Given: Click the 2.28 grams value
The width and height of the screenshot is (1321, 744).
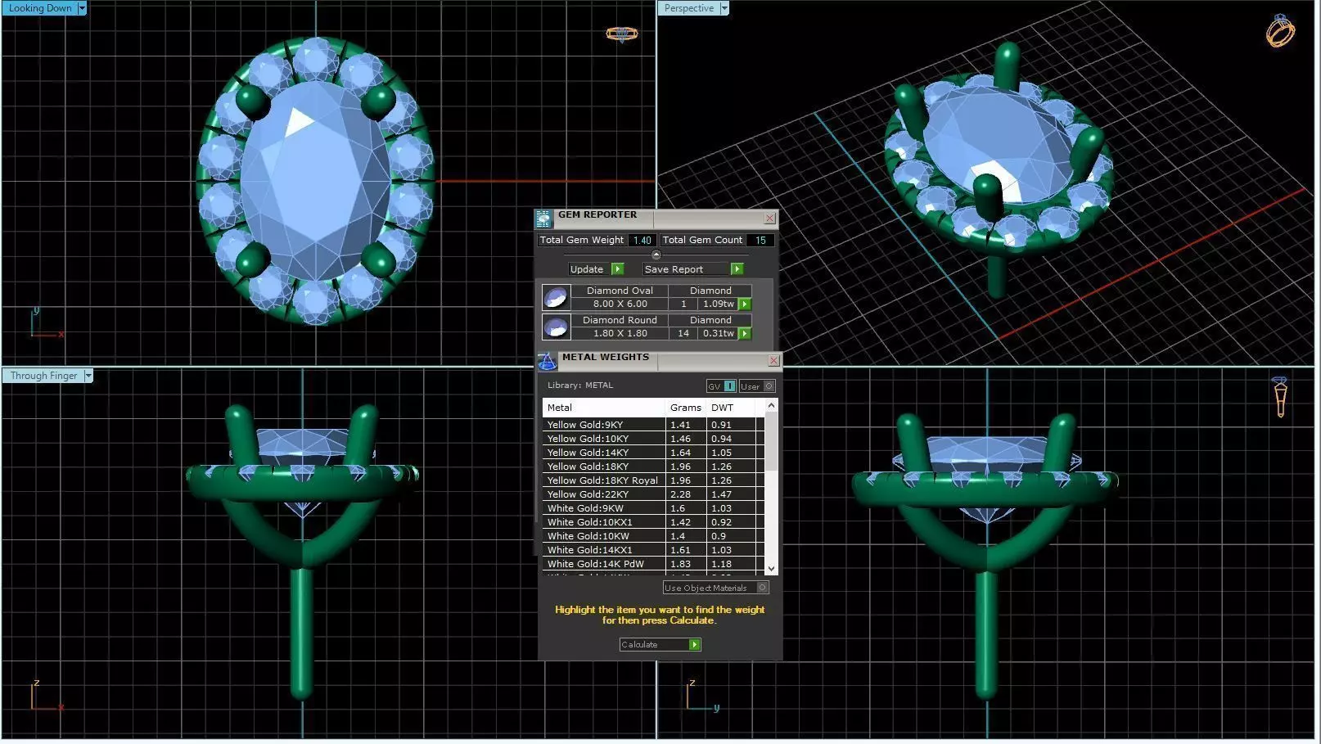Looking at the screenshot, I should tap(680, 494).
